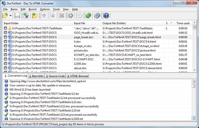Move item down with arrow icon
Screen dimensions: 199x128
point(53,16)
